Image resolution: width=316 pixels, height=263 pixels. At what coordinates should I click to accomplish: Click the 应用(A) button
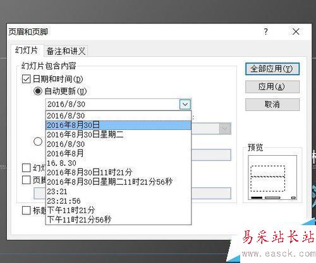(272, 86)
